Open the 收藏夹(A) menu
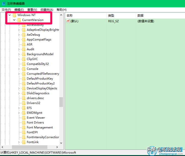185x156 pixels. point(47,10)
